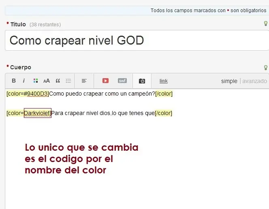Image resolution: width=269 pixels, height=209 pixels.
Task: Place cursor after 'Como puedo crapear como un campeón?'
Action: pyautogui.click(x=155, y=94)
